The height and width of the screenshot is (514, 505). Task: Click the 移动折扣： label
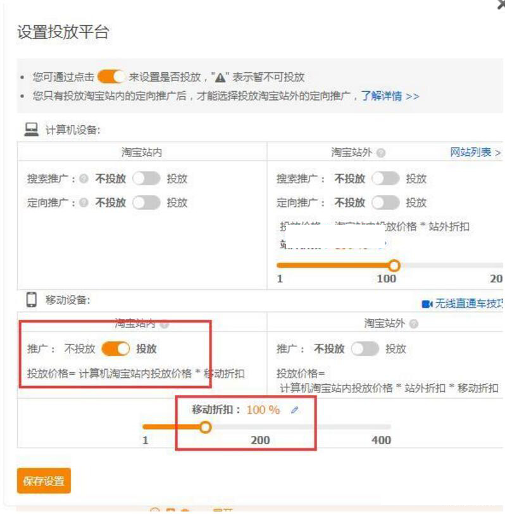(x=216, y=410)
